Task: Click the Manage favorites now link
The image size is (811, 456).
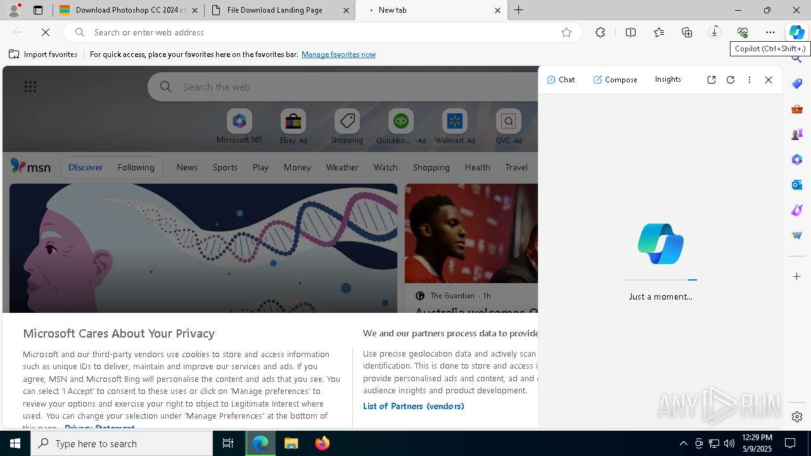Action: coord(338,54)
